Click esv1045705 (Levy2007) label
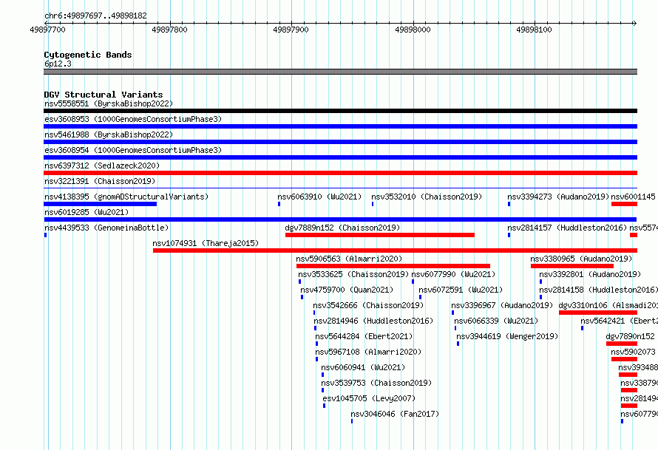Viewport: 658px width, 450px height. click(x=369, y=398)
